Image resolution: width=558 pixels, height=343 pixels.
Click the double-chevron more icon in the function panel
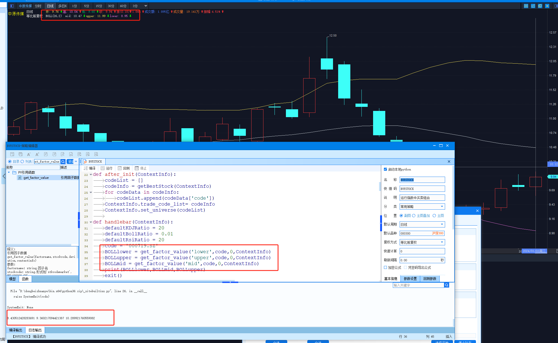(76, 161)
